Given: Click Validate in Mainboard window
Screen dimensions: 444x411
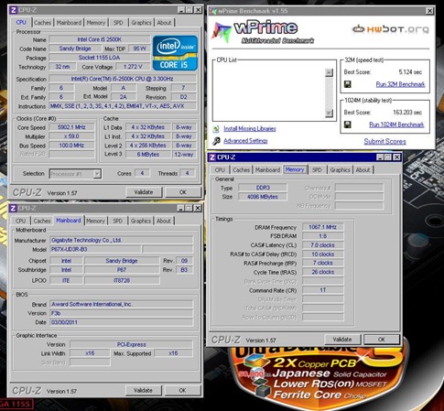Looking at the screenshot, I should (x=143, y=390).
